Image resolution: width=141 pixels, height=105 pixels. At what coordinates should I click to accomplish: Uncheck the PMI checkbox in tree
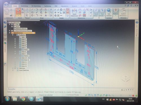(12, 24)
